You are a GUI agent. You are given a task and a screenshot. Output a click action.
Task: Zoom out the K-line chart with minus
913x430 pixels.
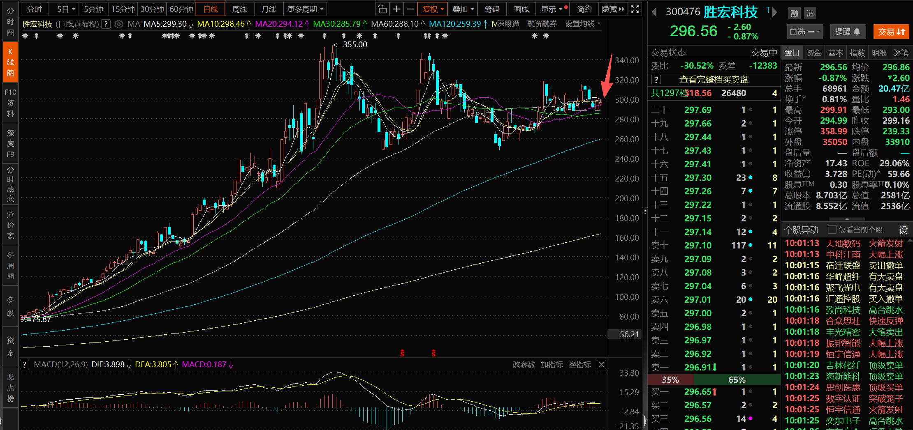(x=410, y=9)
